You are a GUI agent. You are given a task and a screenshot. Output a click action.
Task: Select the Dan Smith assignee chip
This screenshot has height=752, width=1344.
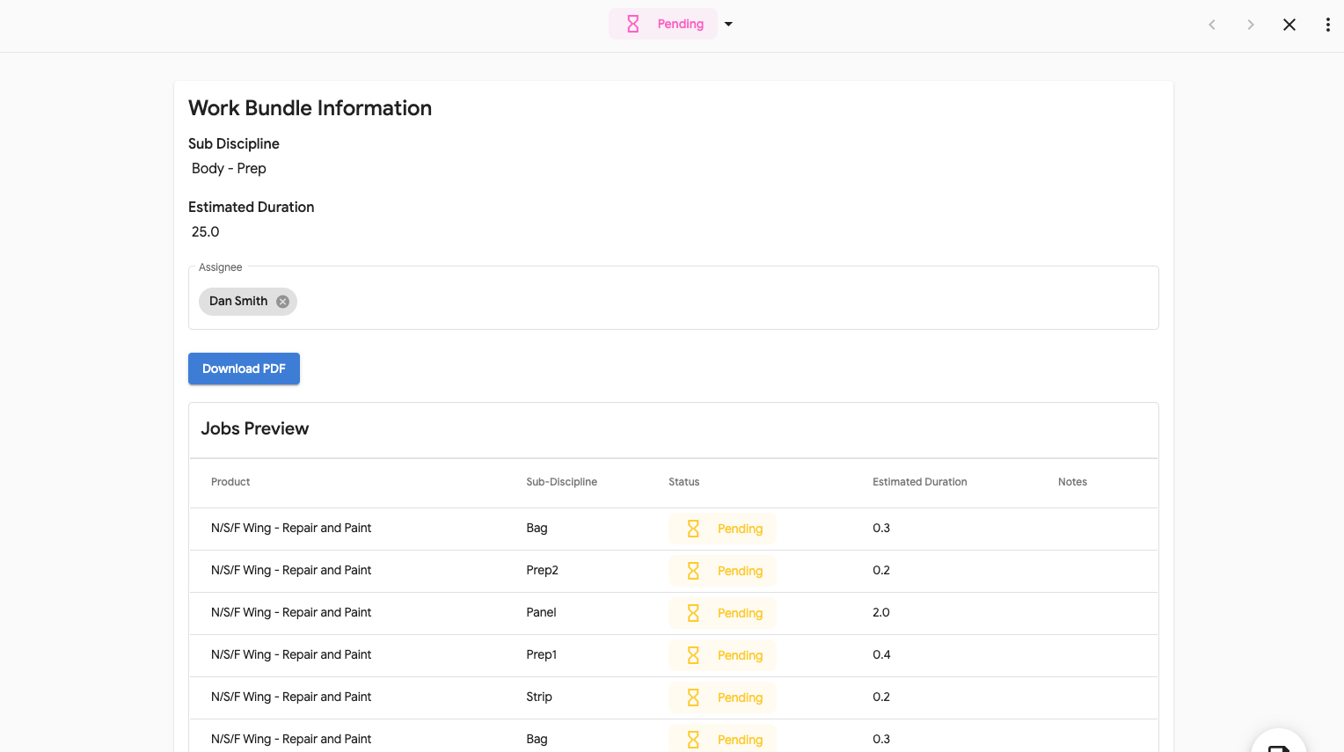pyautogui.click(x=247, y=302)
